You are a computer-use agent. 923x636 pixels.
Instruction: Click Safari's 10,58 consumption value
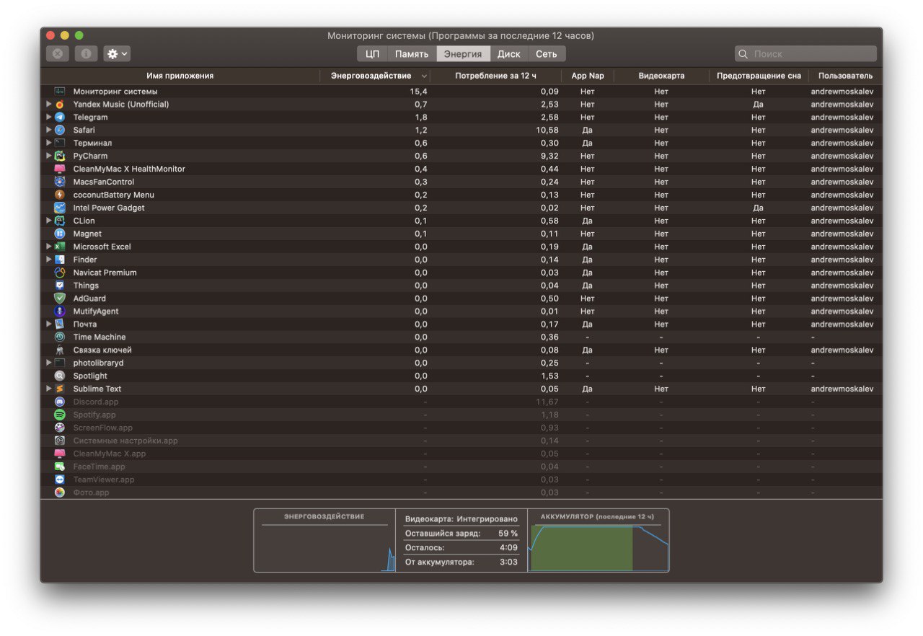pyautogui.click(x=547, y=131)
